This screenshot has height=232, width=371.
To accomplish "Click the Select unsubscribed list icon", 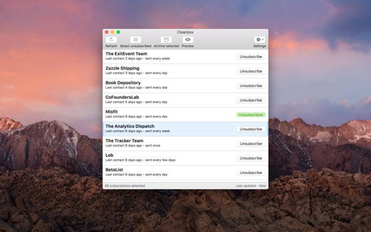I will [x=135, y=40].
